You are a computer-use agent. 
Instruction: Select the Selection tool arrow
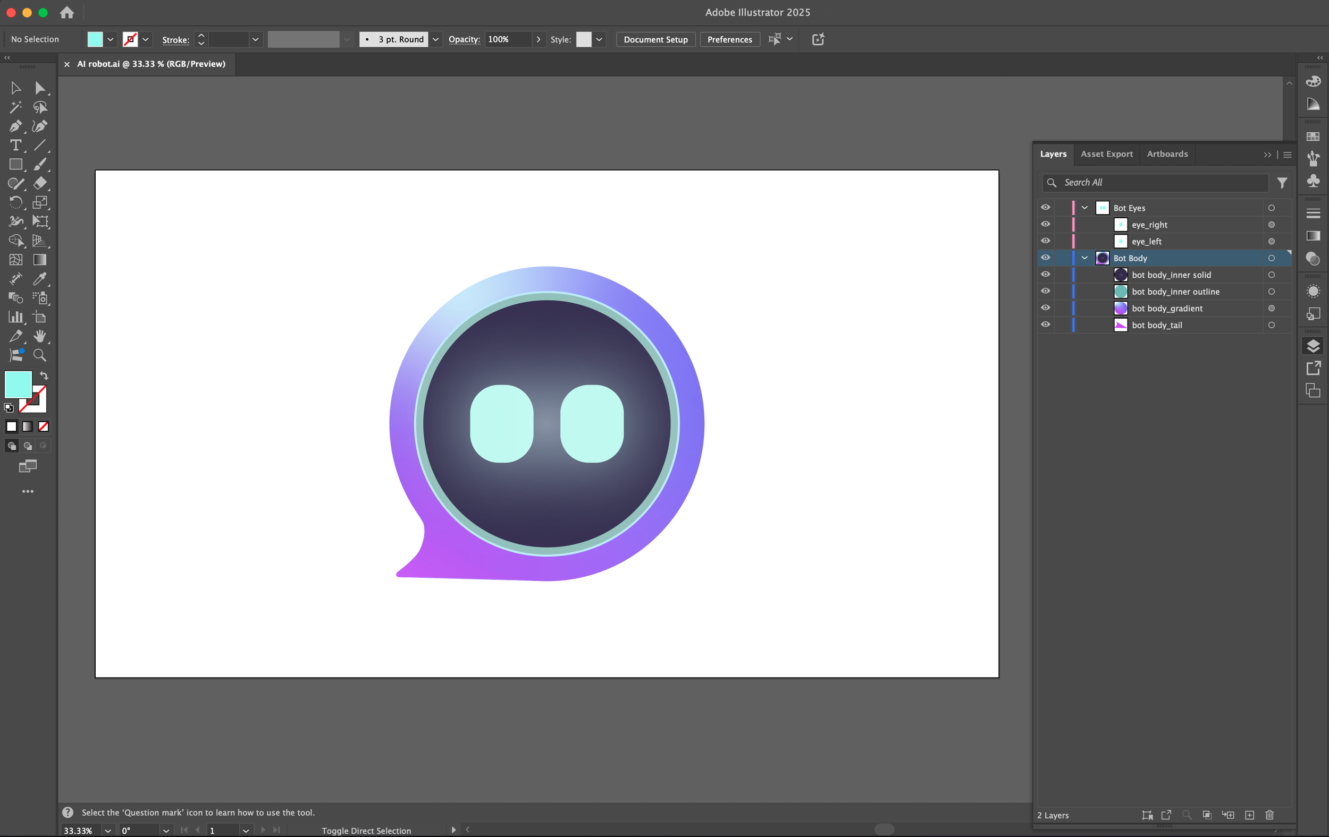[15, 88]
